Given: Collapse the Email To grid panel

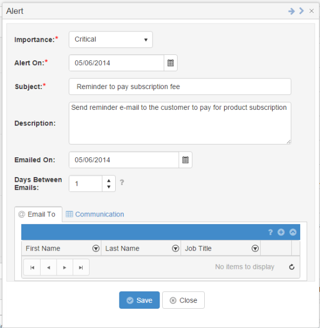Looking at the screenshot, I should [x=293, y=232].
